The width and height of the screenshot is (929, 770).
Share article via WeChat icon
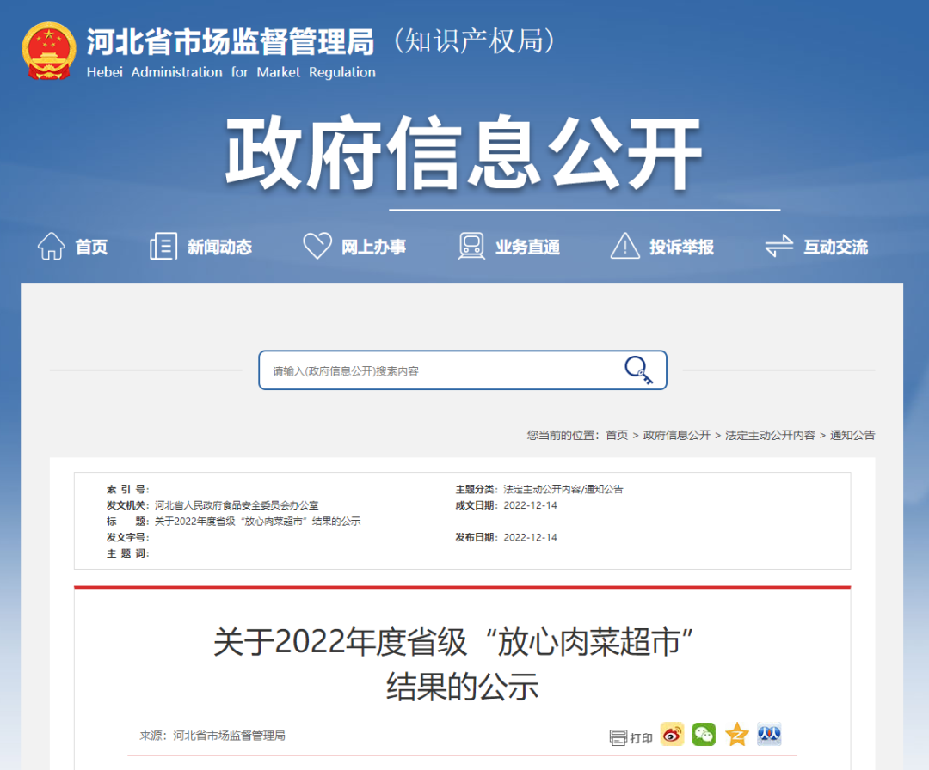click(x=704, y=735)
